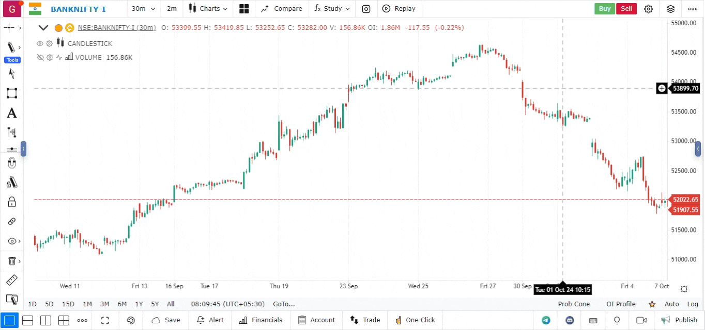705x330 pixels.
Task: Select the ruler measure tool
Action: point(11,280)
